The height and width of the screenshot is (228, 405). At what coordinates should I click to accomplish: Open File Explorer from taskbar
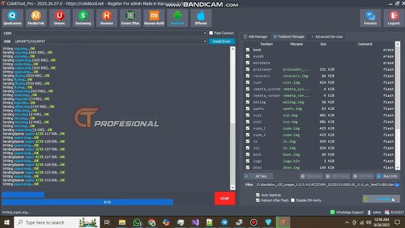point(122,222)
